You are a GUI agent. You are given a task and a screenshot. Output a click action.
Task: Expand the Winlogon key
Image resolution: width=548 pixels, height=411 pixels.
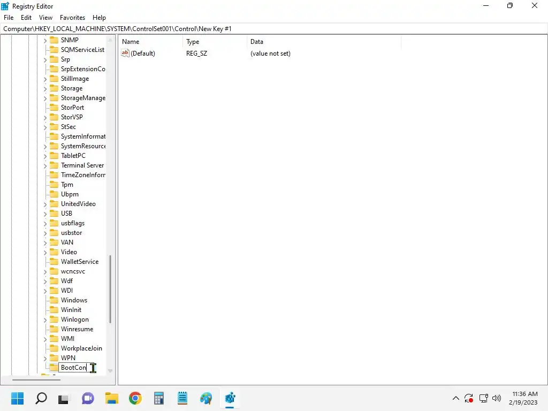tap(45, 320)
